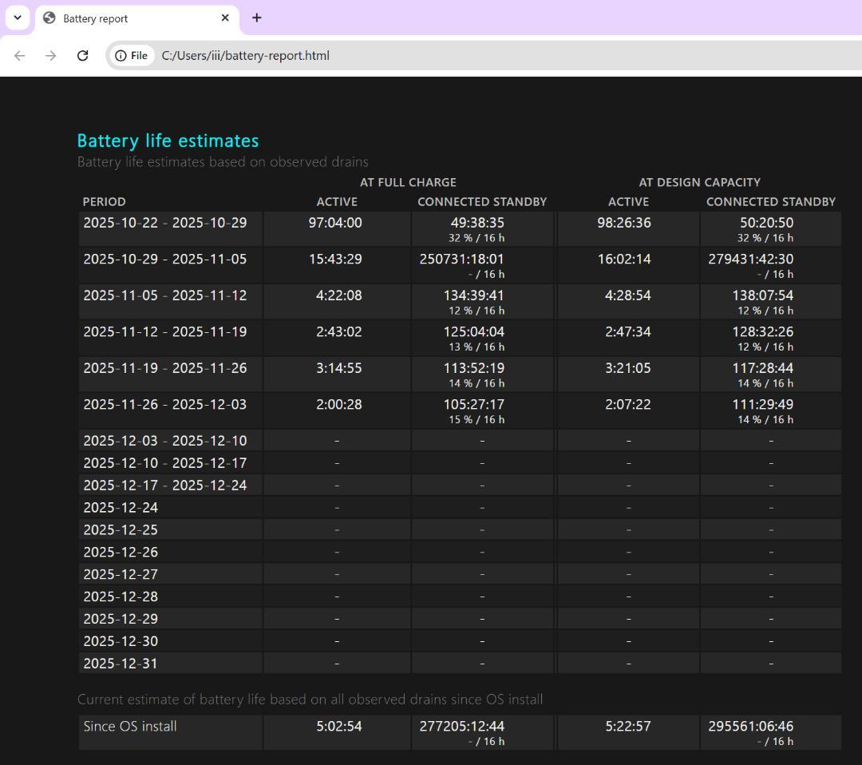862x765 pixels.
Task: Click the 2025-11-05 - 2025-11-12 period cell
Action: click(x=164, y=295)
